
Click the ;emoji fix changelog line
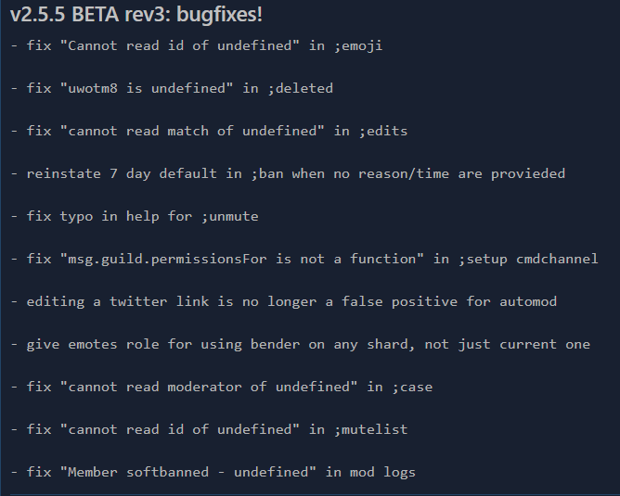click(197, 45)
